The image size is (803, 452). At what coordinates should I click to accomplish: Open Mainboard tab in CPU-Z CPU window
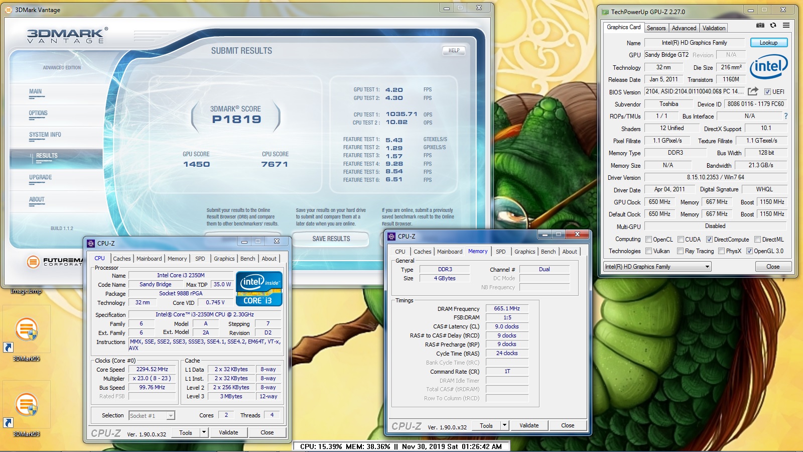coord(149,259)
